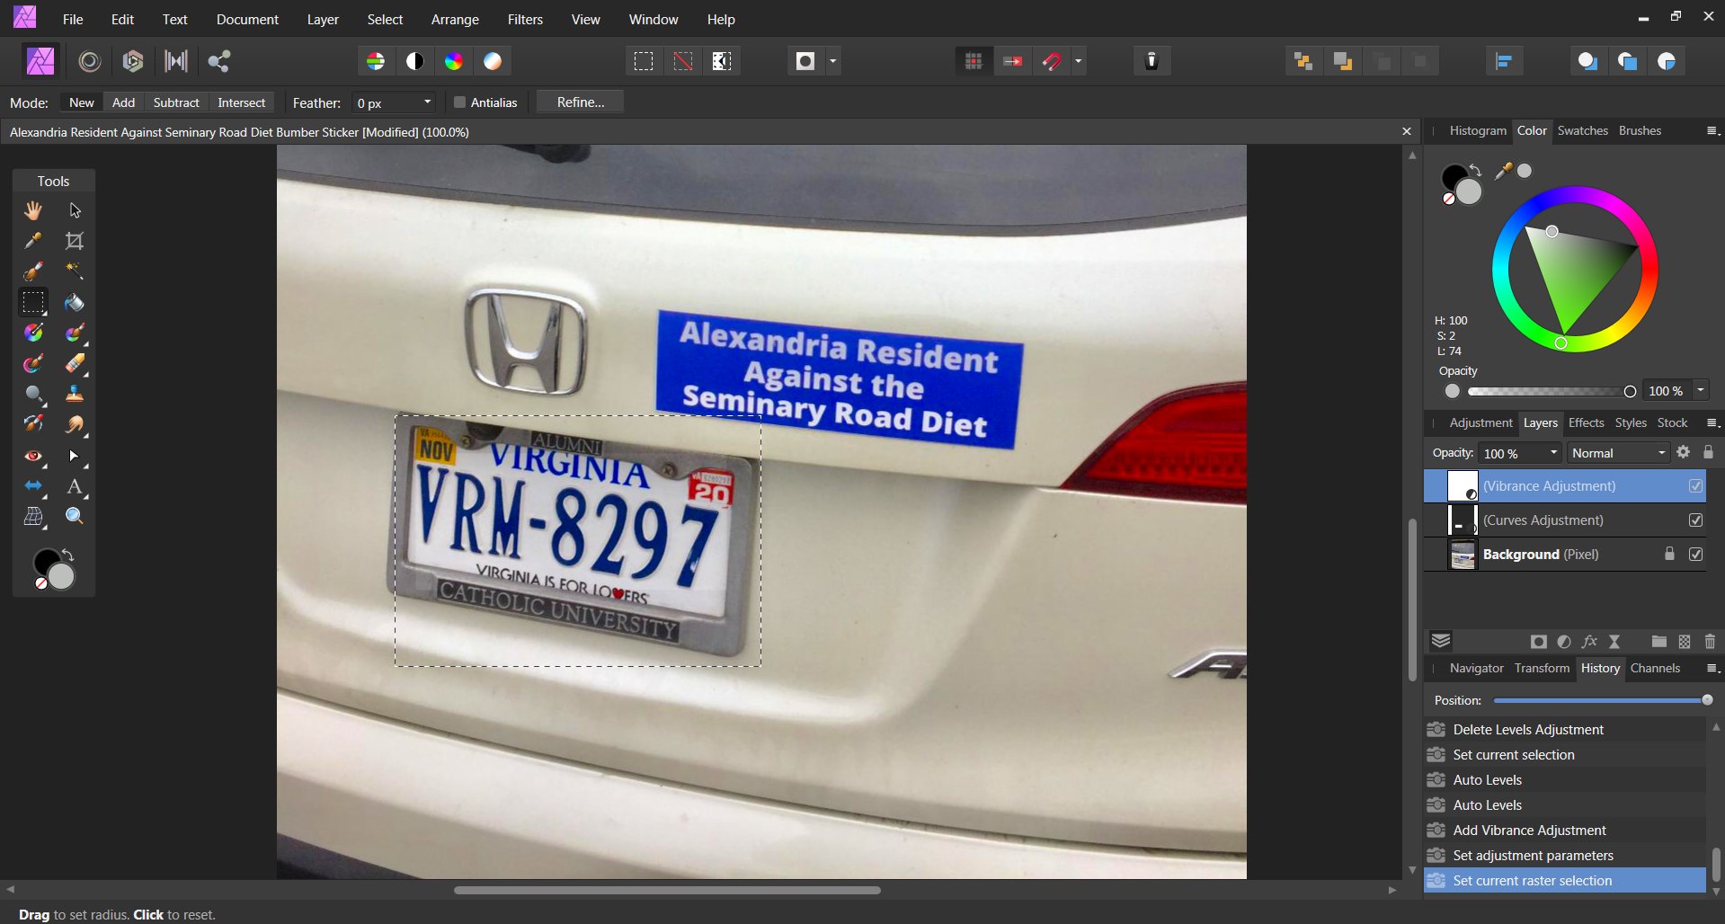
Task: Select the Move tool arrow
Action: [x=75, y=210]
